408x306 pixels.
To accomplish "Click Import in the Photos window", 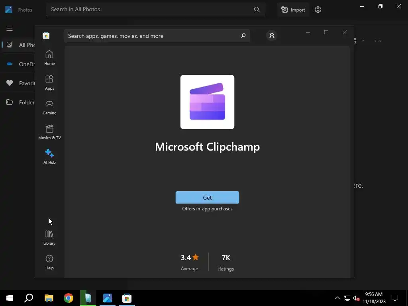I will [x=293, y=10].
